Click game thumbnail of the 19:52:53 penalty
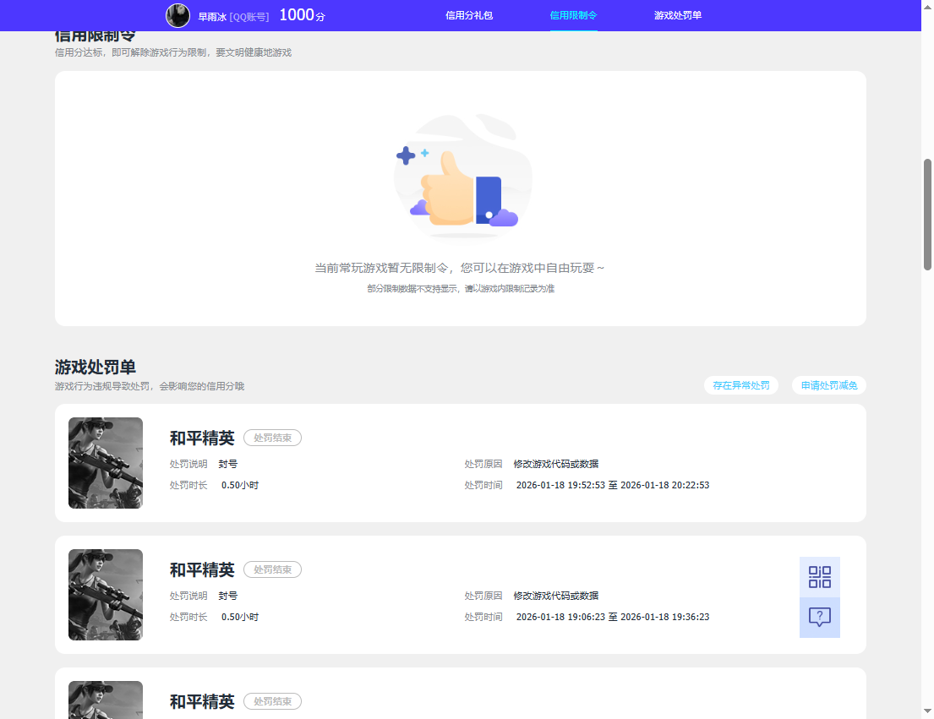Image resolution: width=934 pixels, height=719 pixels. pos(106,463)
